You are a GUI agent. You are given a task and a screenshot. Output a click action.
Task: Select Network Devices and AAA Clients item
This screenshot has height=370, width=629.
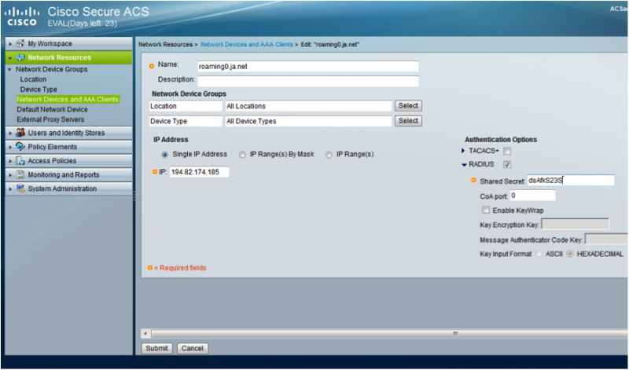[68, 100]
